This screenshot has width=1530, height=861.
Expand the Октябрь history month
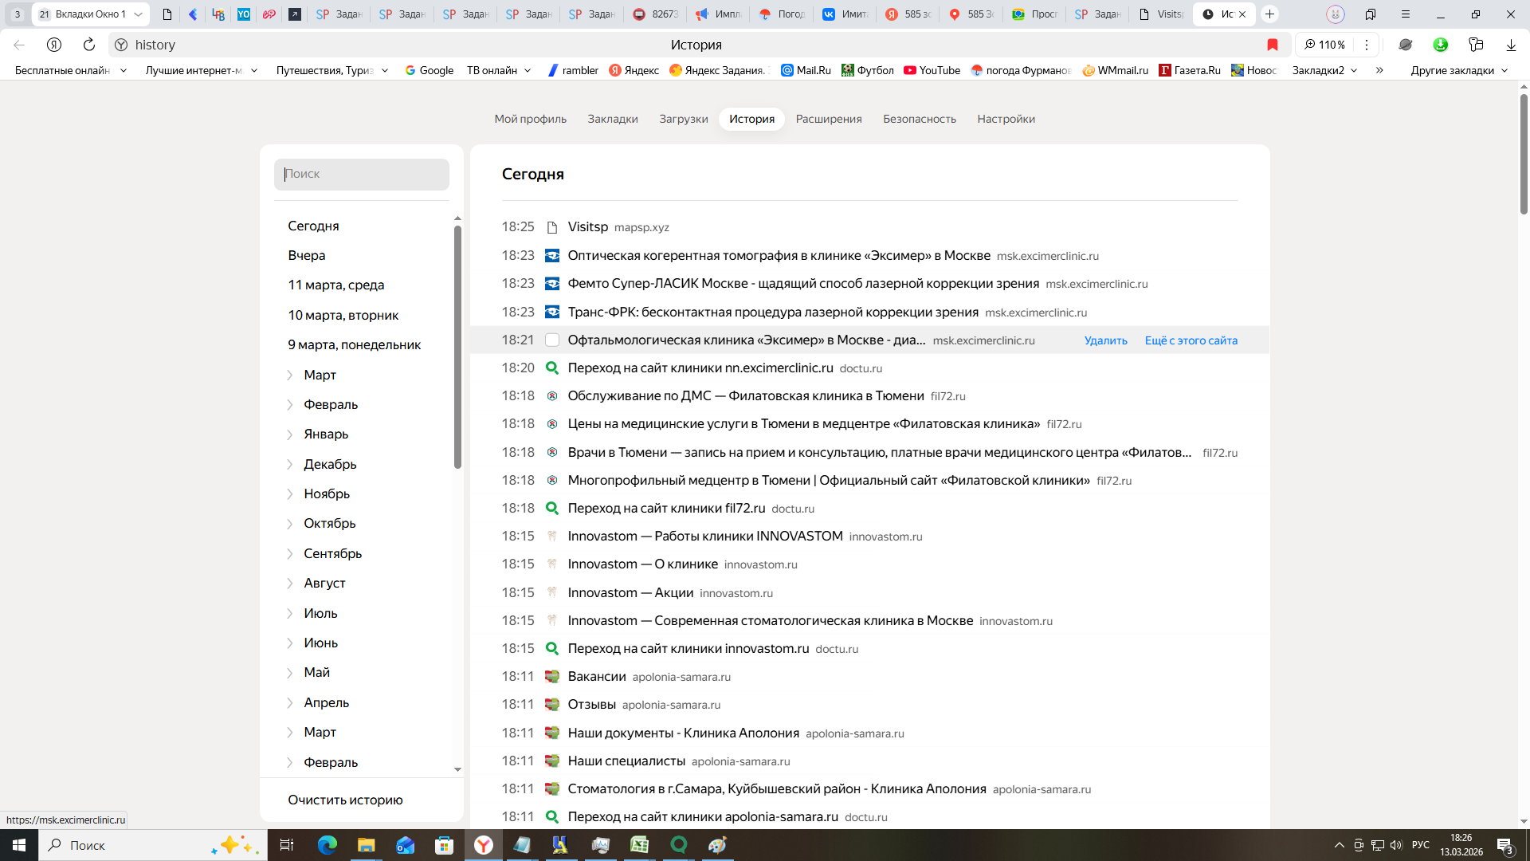[x=290, y=524]
